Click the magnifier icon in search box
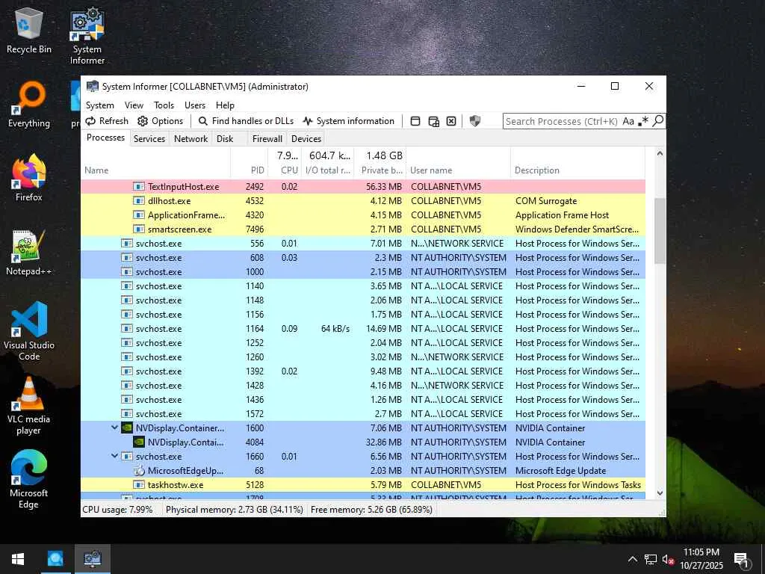765x574 pixels. (x=657, y=120)
